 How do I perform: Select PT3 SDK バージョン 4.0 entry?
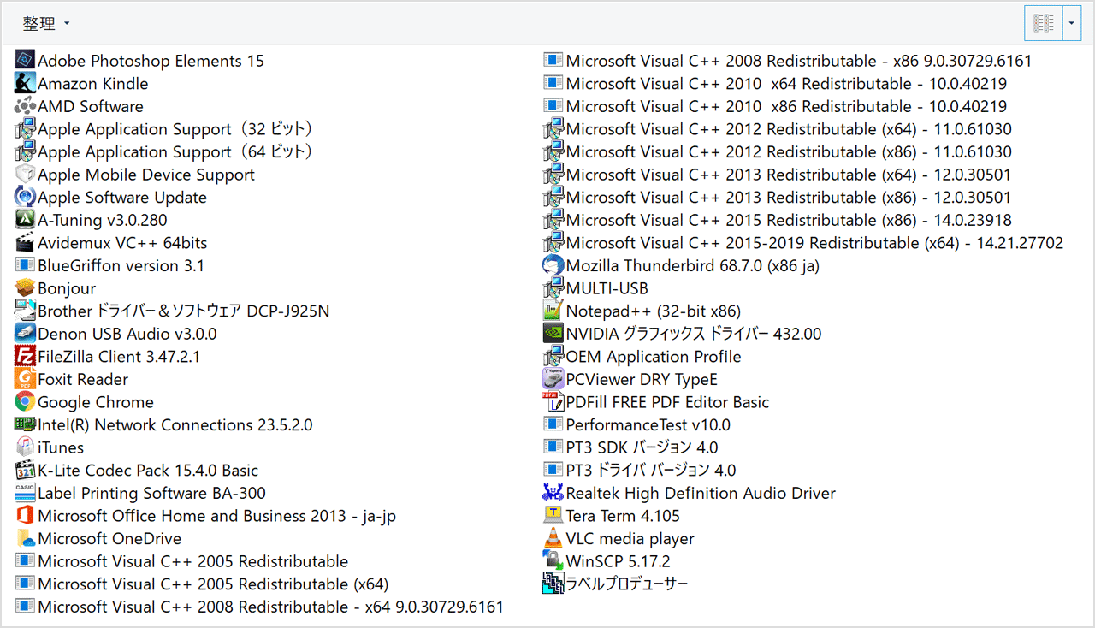(x=631, y=447)
